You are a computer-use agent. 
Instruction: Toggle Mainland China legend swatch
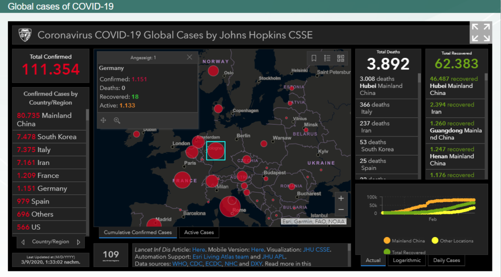click(x=387, y=240)
